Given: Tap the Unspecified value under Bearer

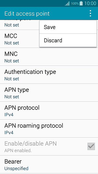Looking at the screenshot, I should (16, 169).
